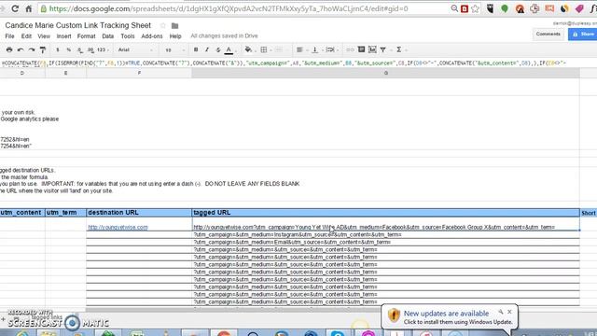Format the cell as percent

[68, 49]
